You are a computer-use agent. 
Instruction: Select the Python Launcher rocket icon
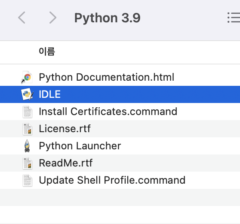[x=27, y=146]
